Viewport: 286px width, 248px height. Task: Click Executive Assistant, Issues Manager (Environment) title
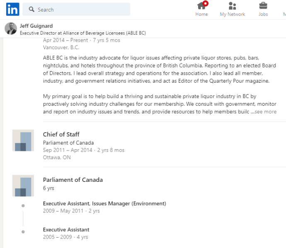tap(104, 203)
